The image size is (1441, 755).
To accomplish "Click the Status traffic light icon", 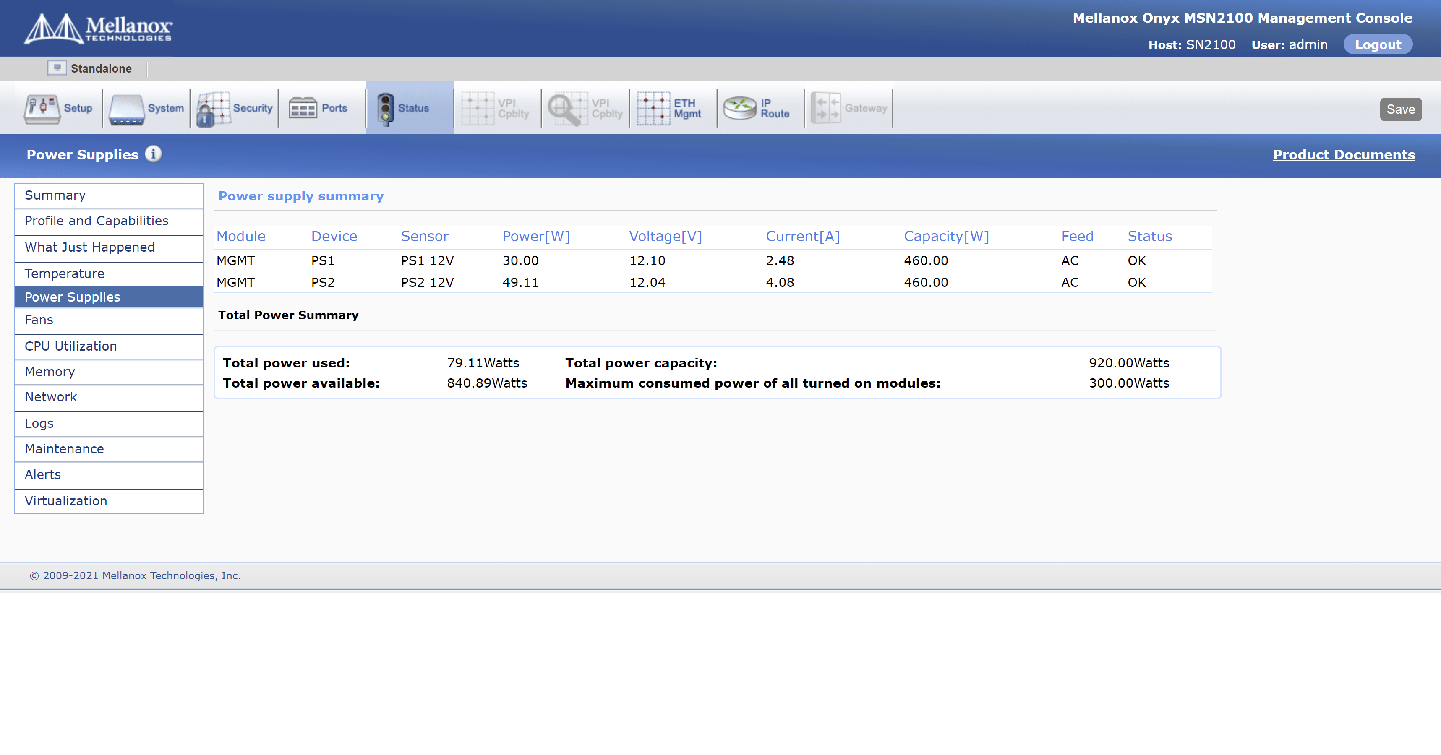I will [385, 109].
